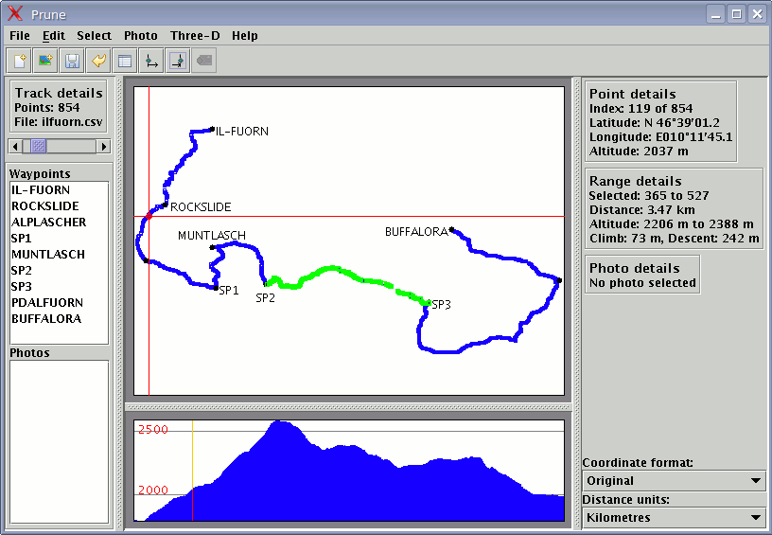Expand the Distance units dropdown
The image size is (772, 535).
click(673, 517)
